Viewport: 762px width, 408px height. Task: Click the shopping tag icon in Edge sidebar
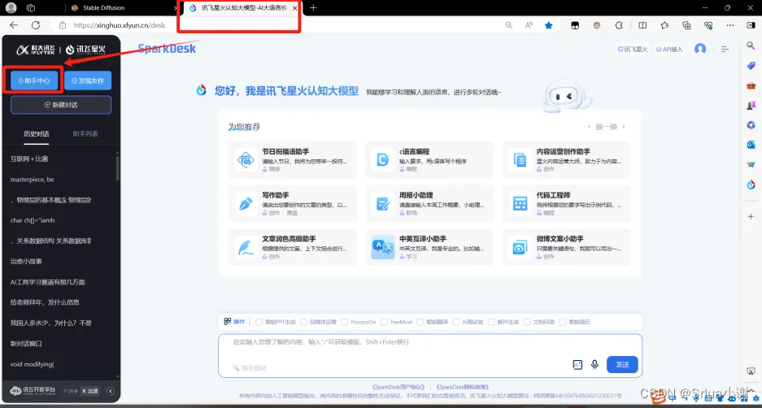[751, 66]
